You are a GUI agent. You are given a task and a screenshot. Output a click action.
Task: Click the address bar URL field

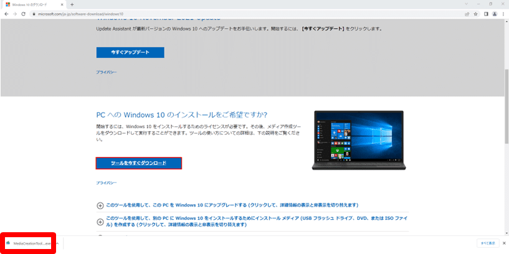point(247,14)
